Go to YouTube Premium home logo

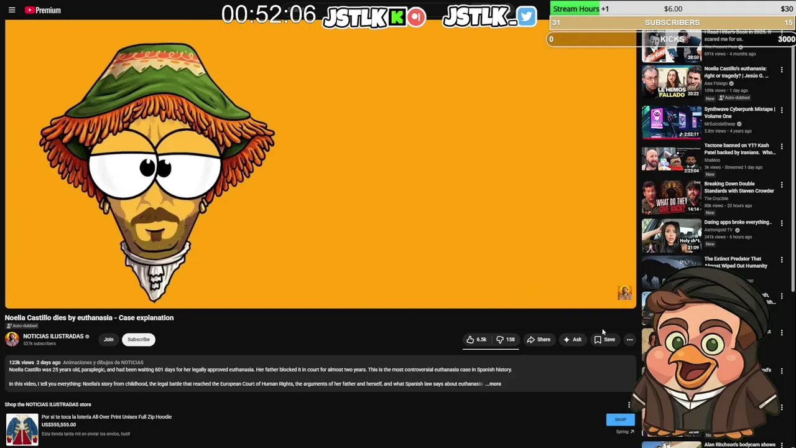point(42,10)
